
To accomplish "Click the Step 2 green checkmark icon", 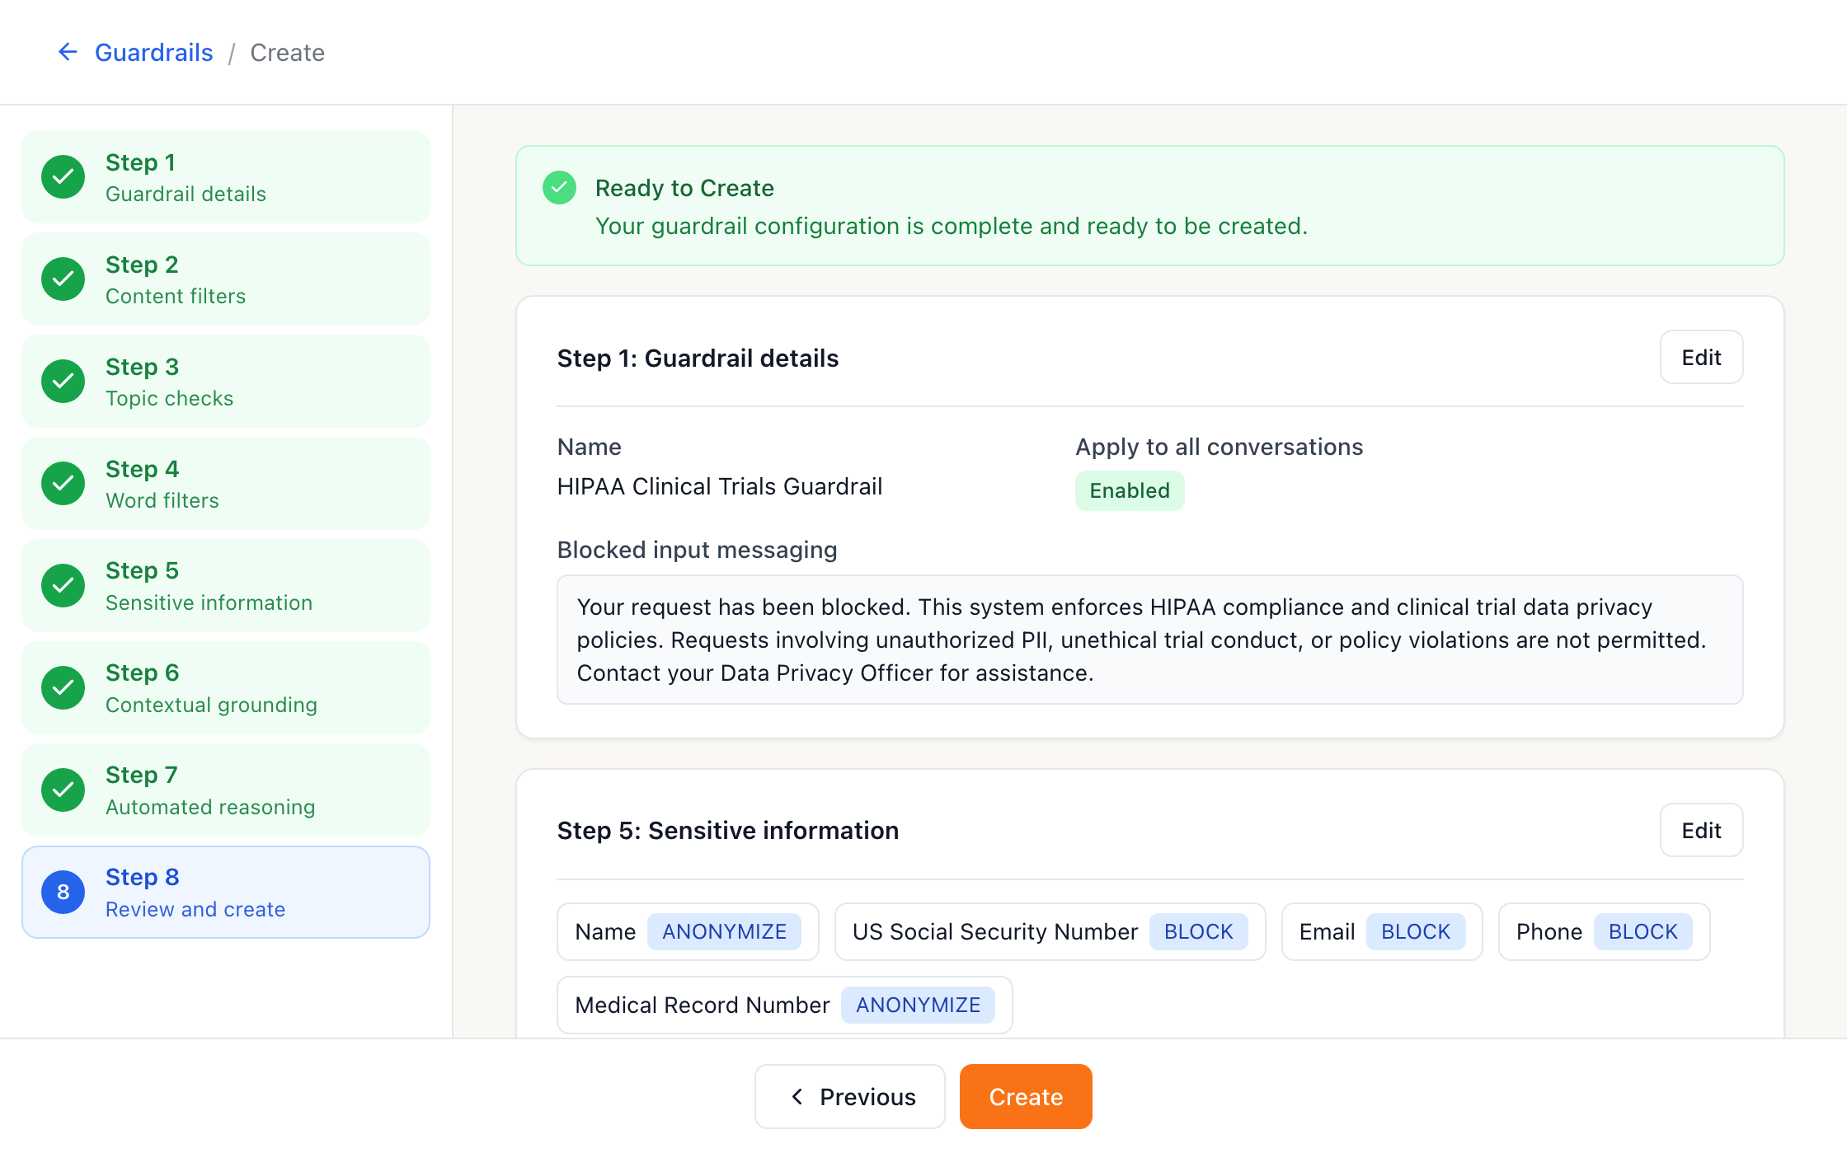I will pos(63,279).
